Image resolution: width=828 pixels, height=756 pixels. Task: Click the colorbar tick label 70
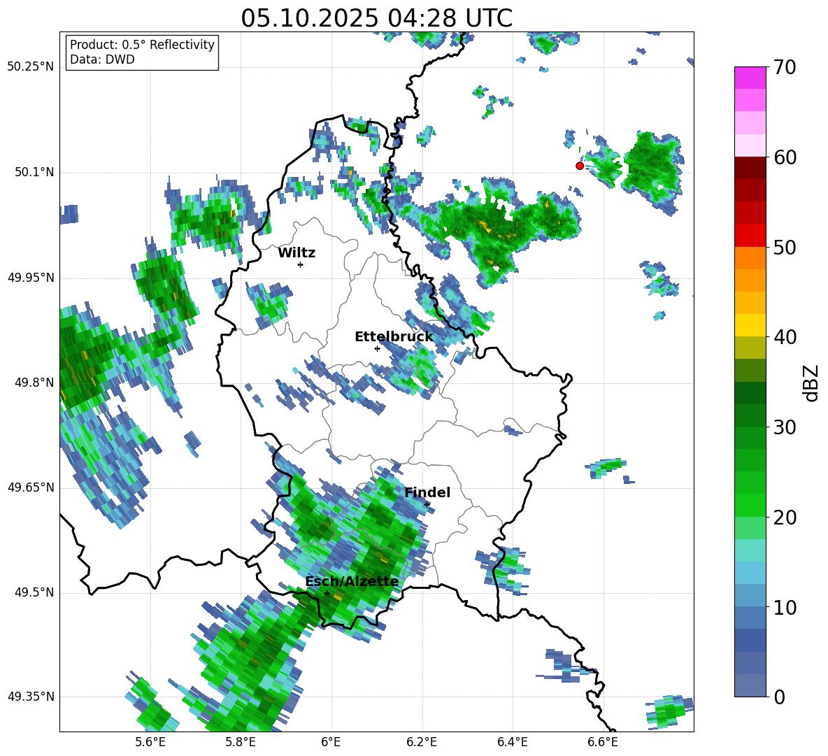[x=785, y=67]
